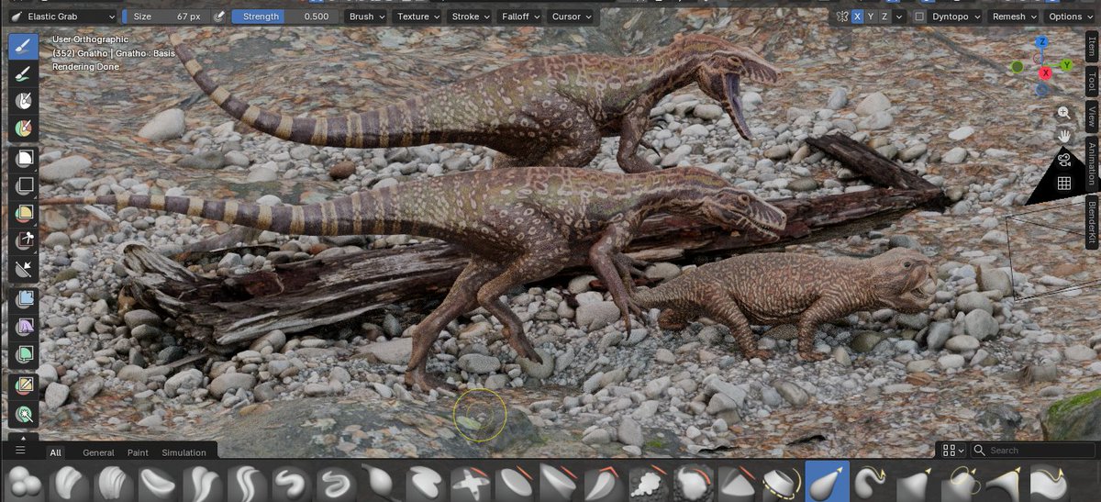1101x502 pixels.
Task: Open the Tool sidebar tab
Action: click(x=1092, y=81)
